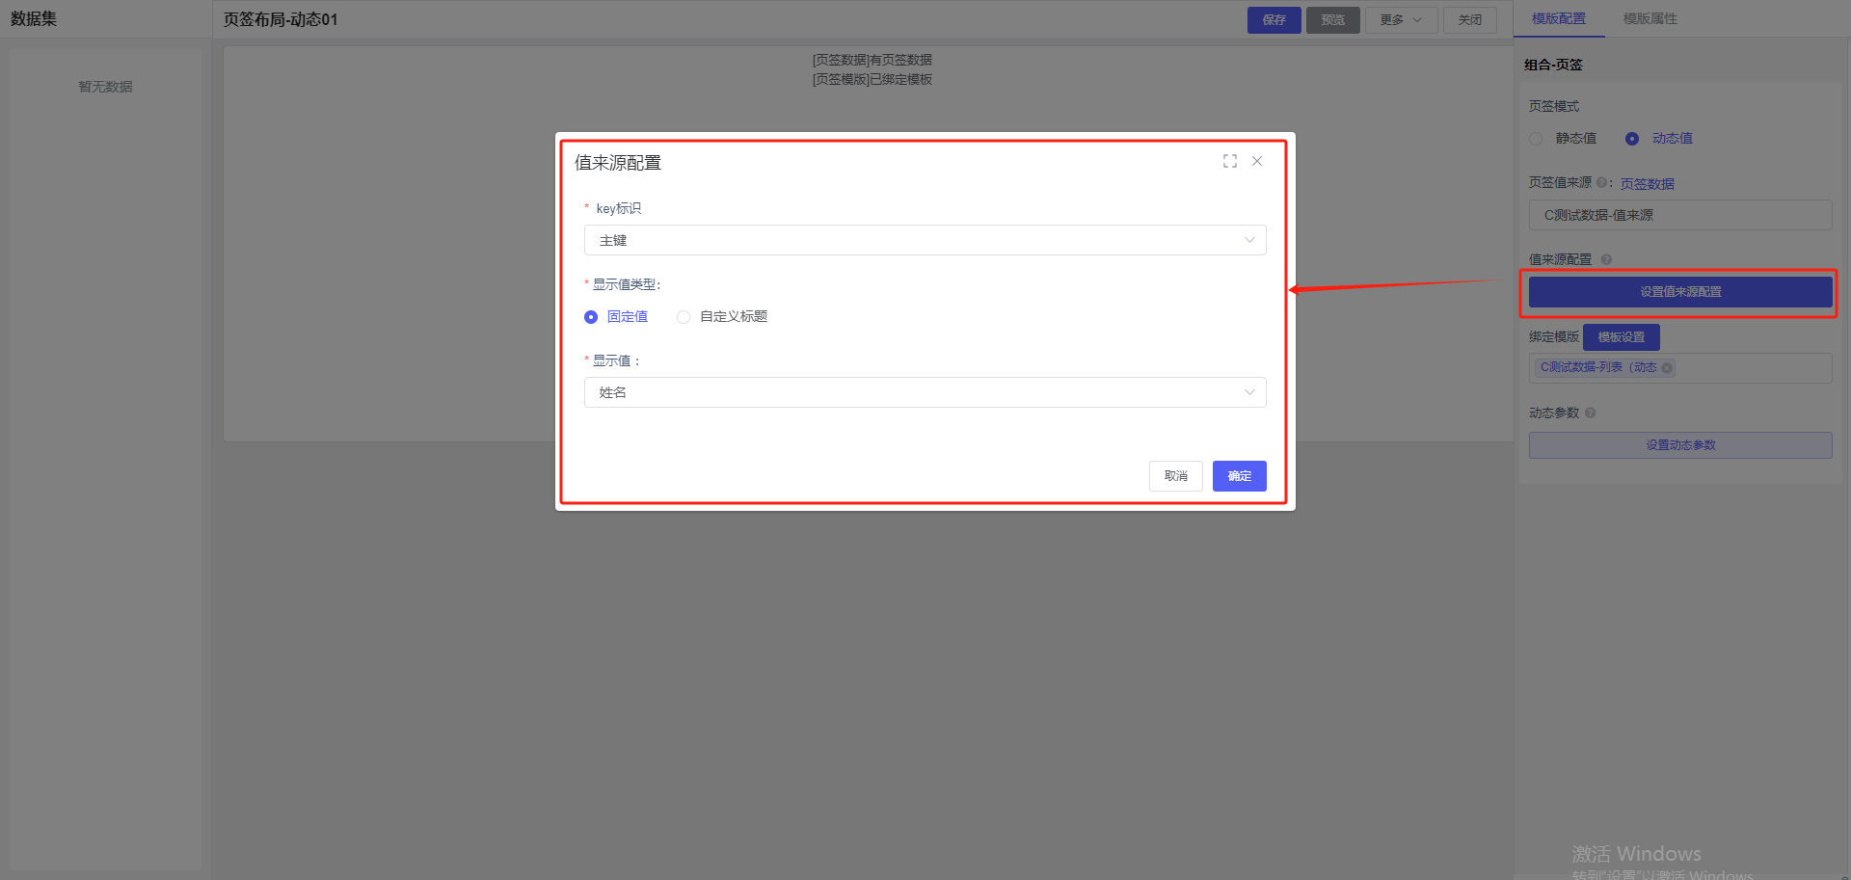Remove the C测试数据-列表 bound template tag
This screenshot has height=880, width=1851.
[1667, 368]
